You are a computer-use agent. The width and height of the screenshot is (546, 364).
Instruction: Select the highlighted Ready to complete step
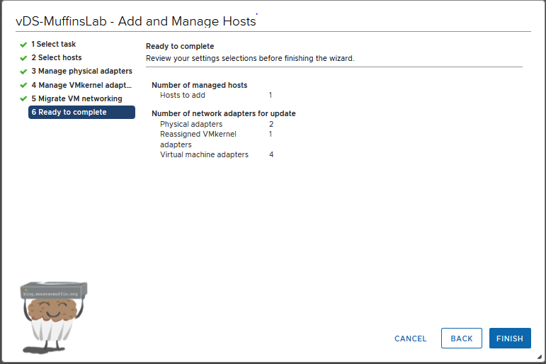click(81, 112)
